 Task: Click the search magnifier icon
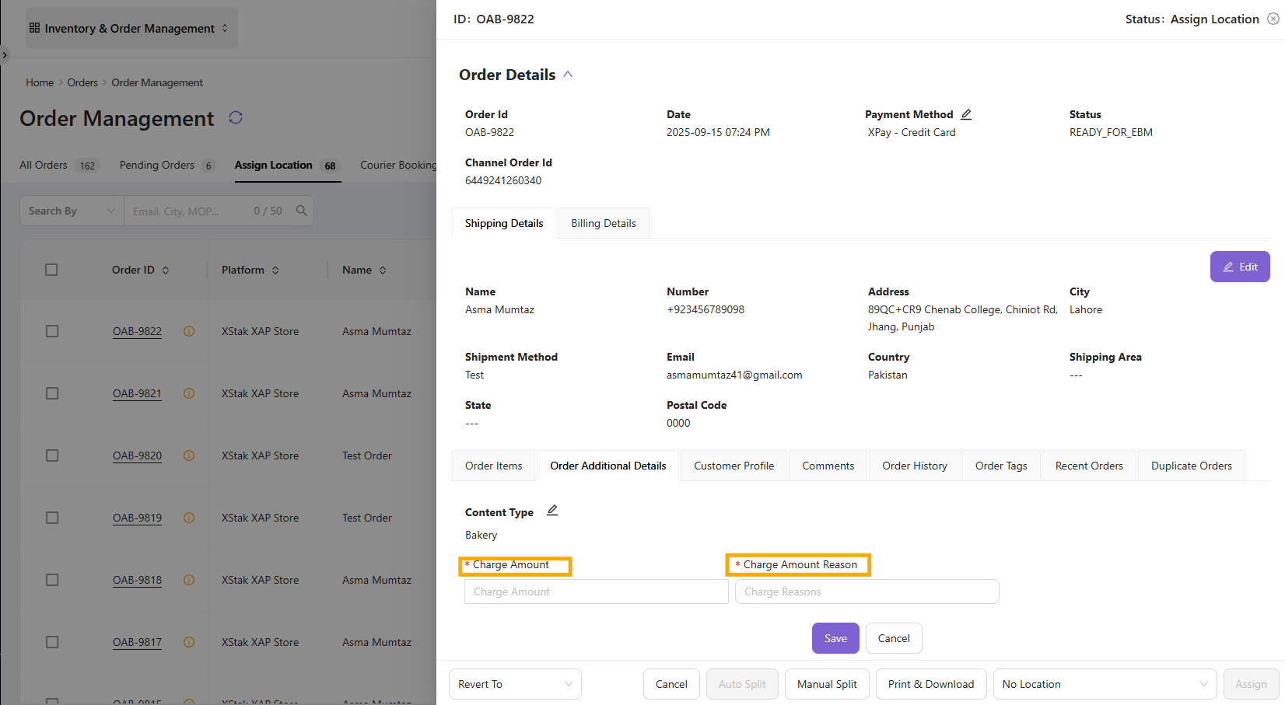(x=302, y=211)
